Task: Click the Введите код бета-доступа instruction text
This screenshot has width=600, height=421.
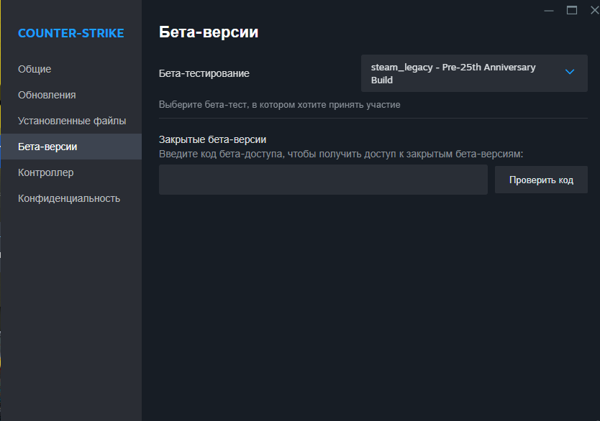Action: tap(341, 154)
